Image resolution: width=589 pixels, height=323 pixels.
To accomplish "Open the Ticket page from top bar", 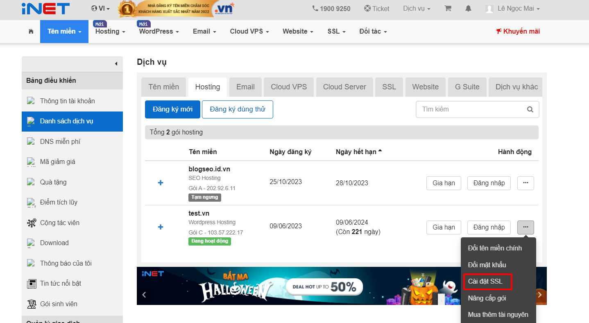I will click(x=376, y=8).
